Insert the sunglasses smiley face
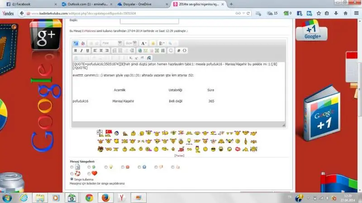362x203 pixels. pyautogui.click(x=213, y=148)
